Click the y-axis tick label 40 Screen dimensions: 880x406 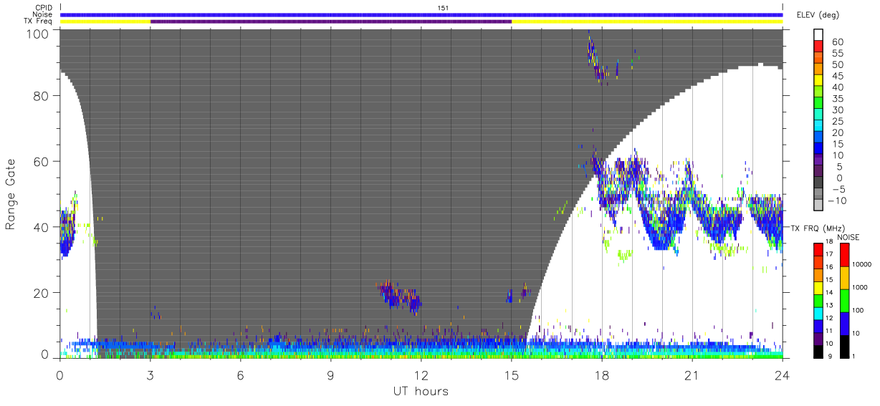(x=40, y=227)
